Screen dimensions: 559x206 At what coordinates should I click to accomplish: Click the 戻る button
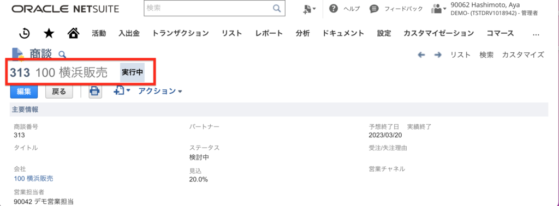pyautogui.click(x=59, y=92)
